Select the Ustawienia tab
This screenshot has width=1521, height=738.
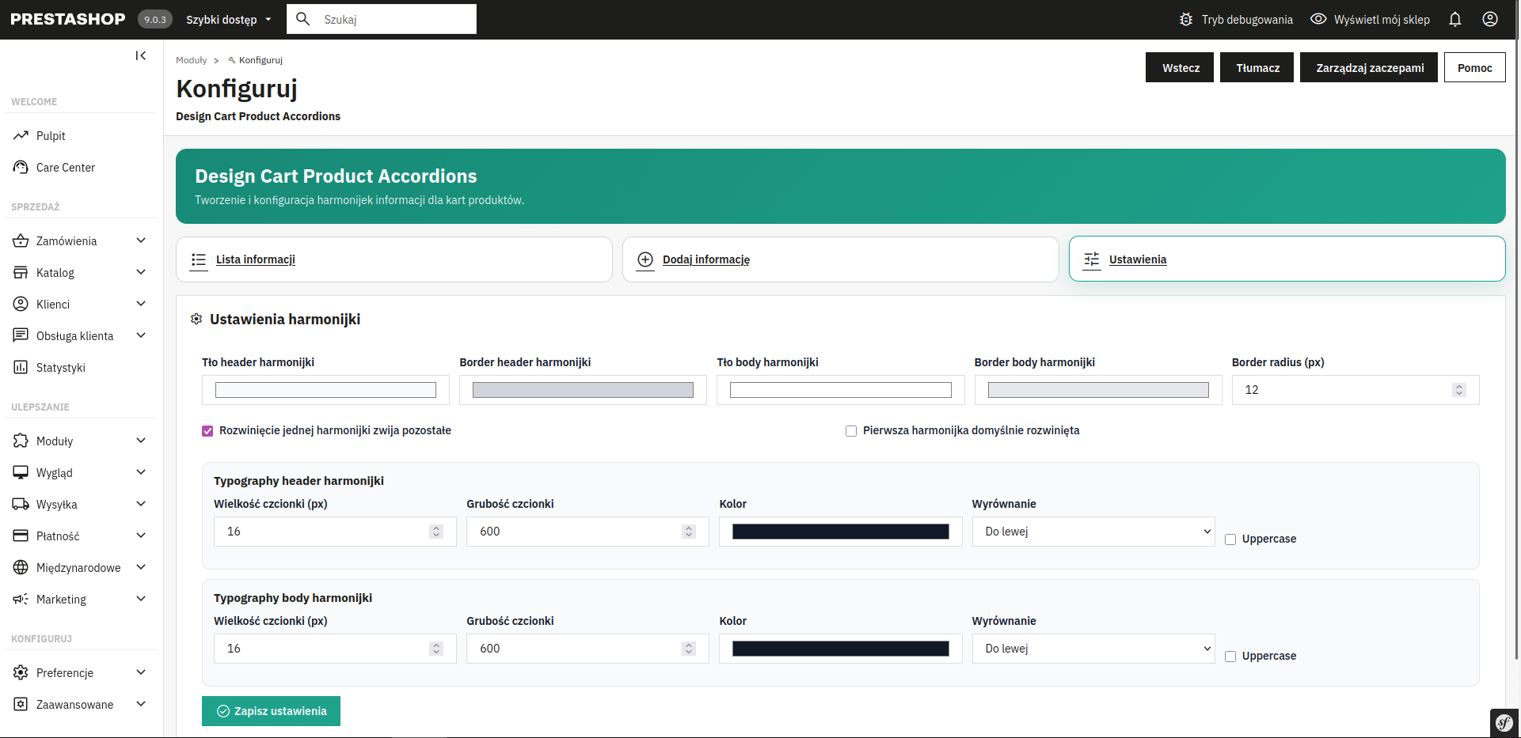(x=1287, y=259)
